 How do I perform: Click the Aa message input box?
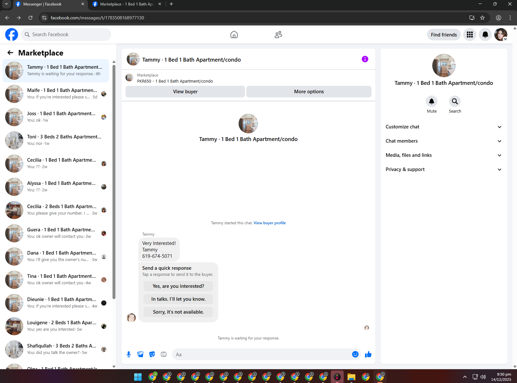(x=261, y=354)
